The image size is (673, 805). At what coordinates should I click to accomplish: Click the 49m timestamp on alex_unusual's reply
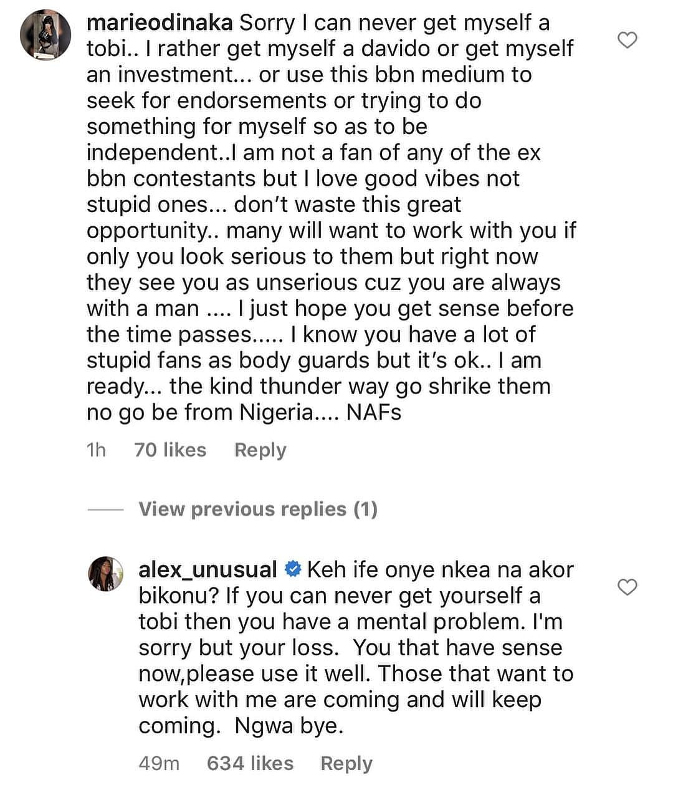pos(159,763)
